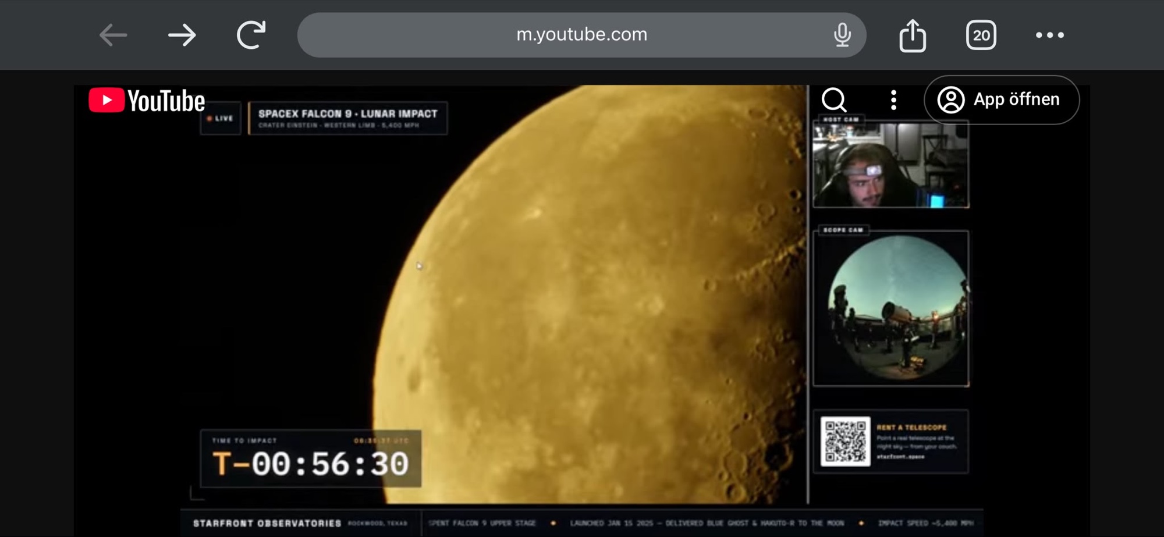Open YouTube vertical three-dot options menu

(x=893, y=100)
